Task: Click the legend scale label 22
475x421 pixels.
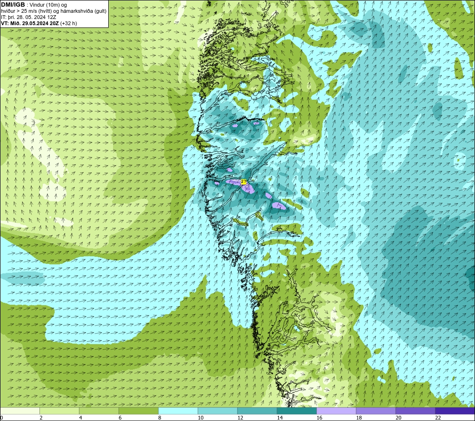Action: tap(438, 418)
